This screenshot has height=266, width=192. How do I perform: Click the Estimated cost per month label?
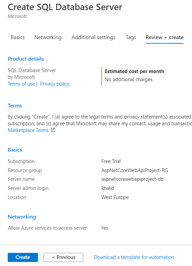[x=134, y=71]
